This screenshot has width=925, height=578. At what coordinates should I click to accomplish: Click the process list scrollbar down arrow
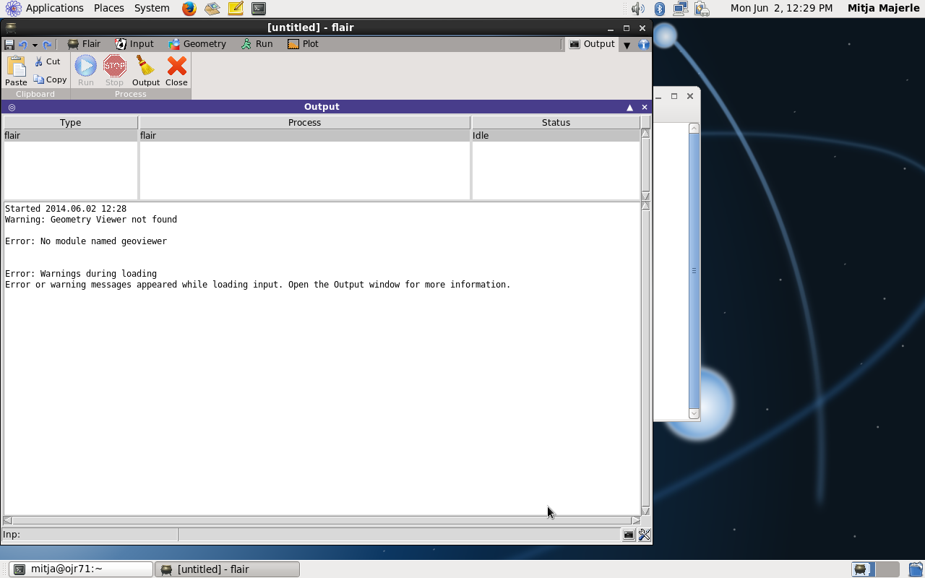pyautogui.click(x=645, y=196)
